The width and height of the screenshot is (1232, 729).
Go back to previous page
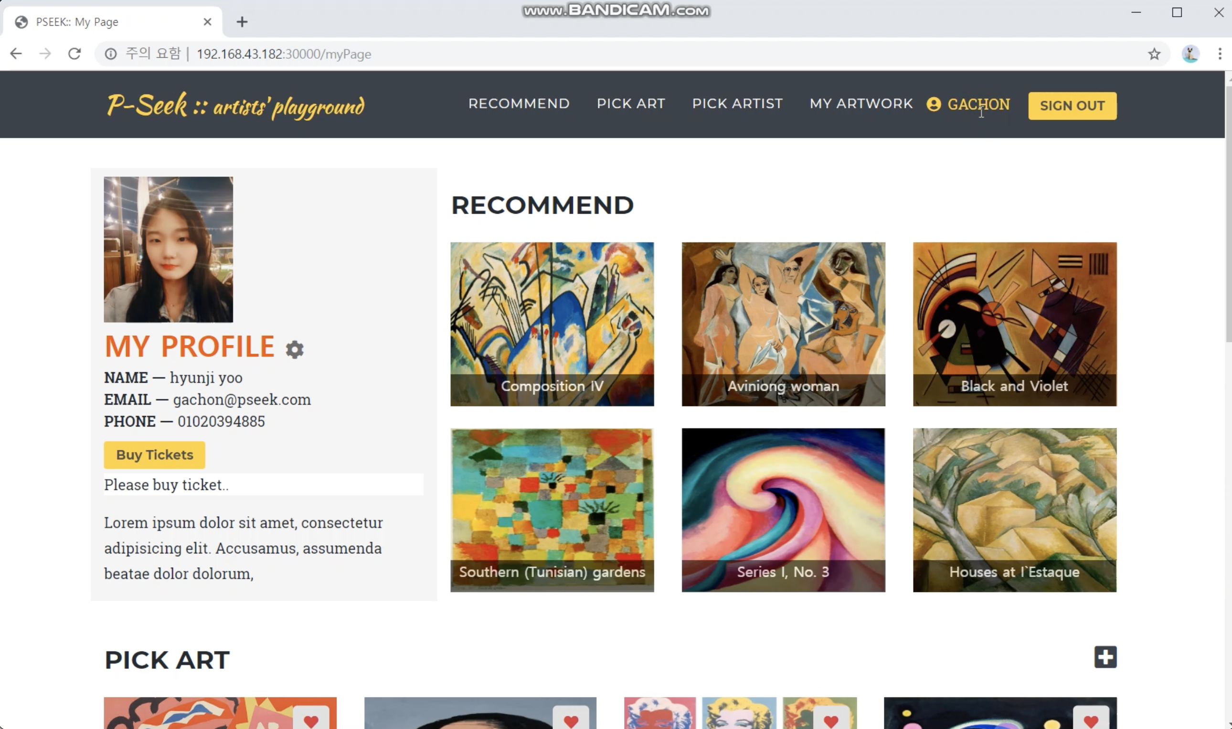(x=16, y=53)
